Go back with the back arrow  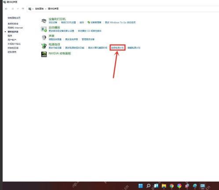coord(6,9)
